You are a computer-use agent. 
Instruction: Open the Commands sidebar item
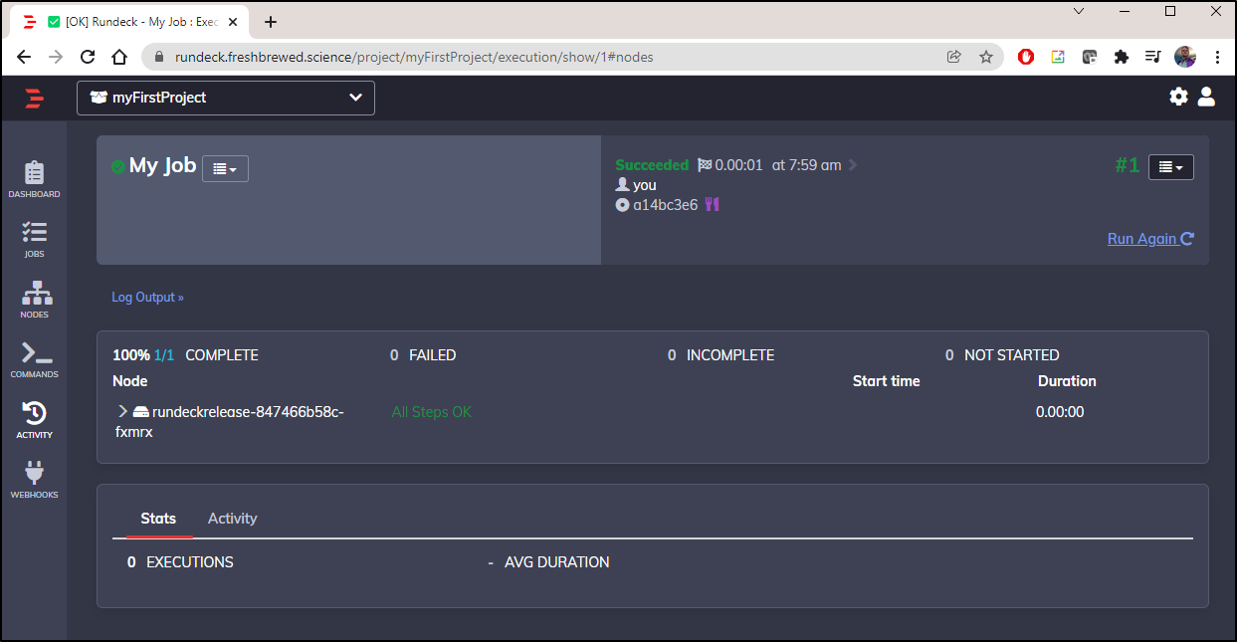(x=34, y=360)
